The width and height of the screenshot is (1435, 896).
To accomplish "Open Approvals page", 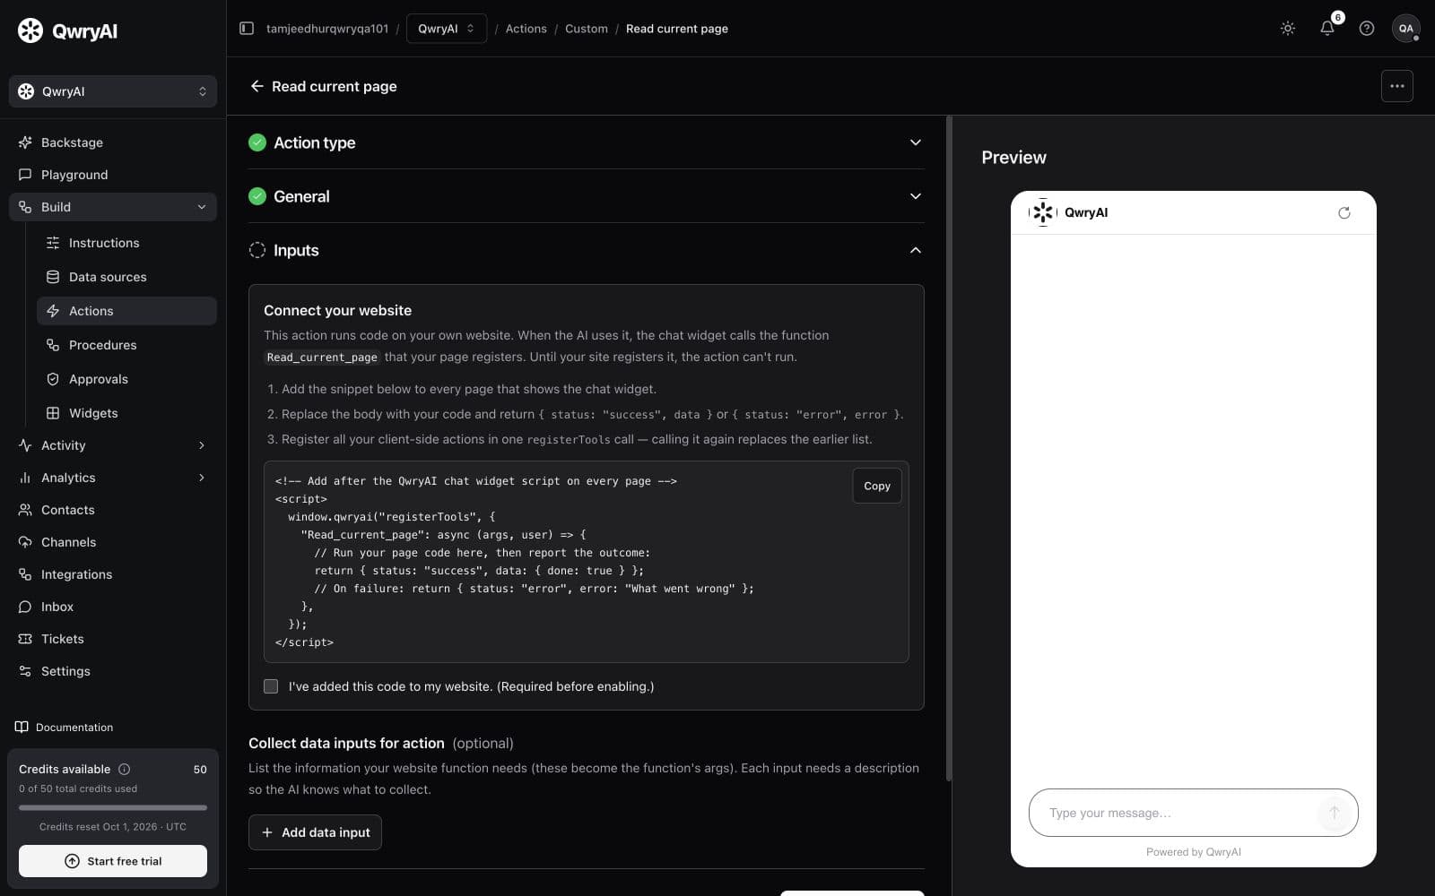I will (x=126, y=379).
